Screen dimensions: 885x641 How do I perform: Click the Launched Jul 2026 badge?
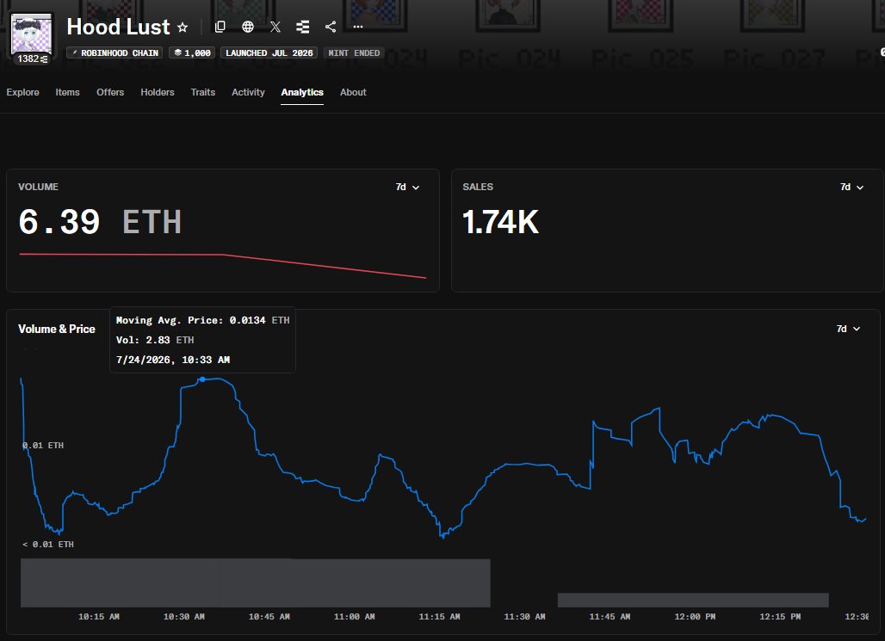point(269,53)
